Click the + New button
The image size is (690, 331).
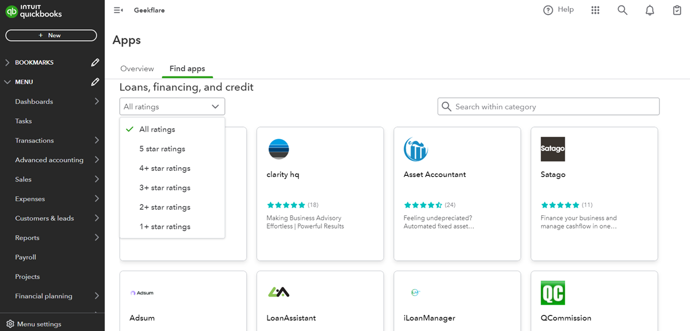click(51, 35)
